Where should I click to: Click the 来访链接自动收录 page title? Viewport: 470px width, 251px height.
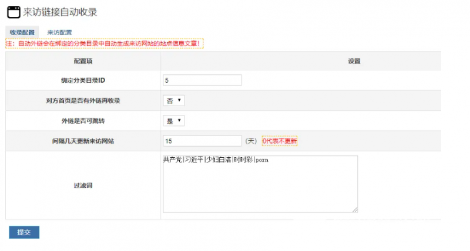(61, 12)
